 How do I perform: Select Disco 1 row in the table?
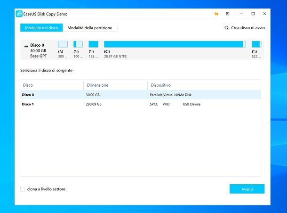(140, 104)
